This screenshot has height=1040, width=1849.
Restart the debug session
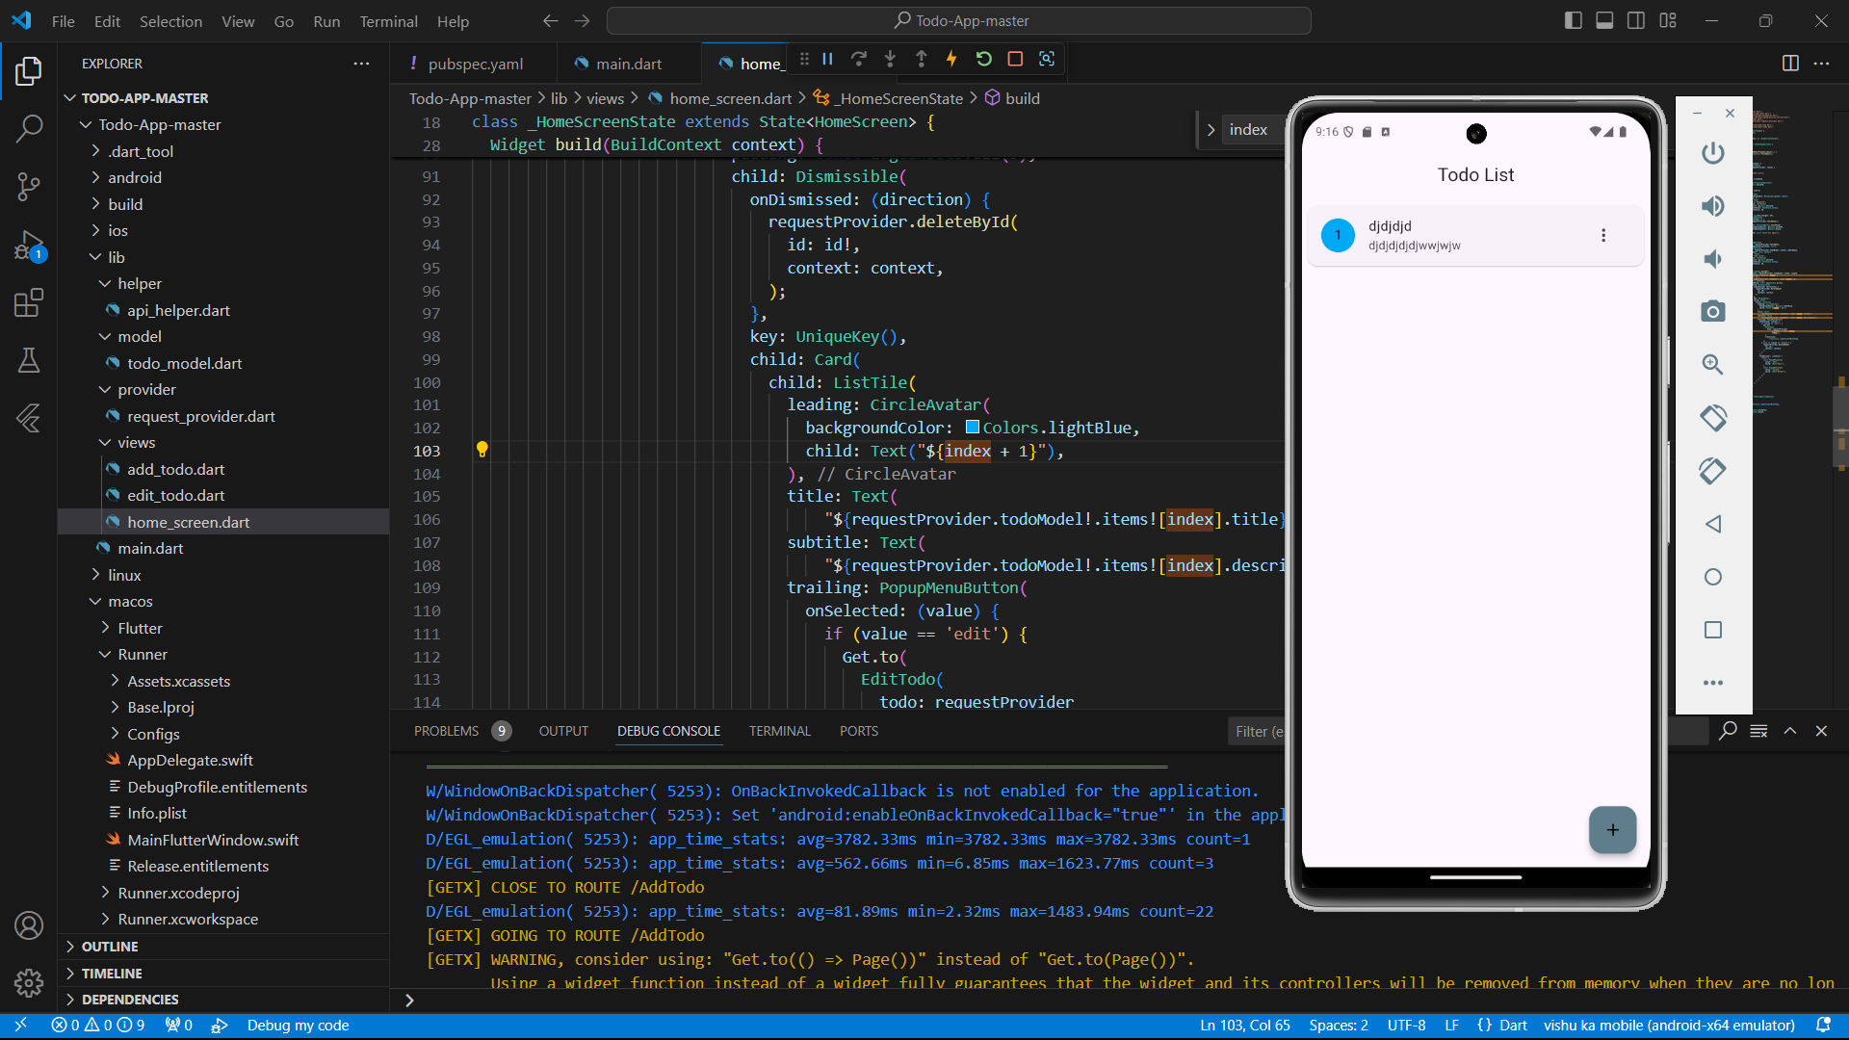(983, 59)
